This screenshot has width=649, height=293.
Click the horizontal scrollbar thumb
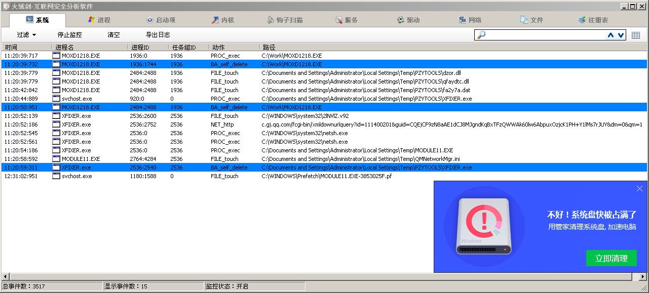click(x=321, y=276)
